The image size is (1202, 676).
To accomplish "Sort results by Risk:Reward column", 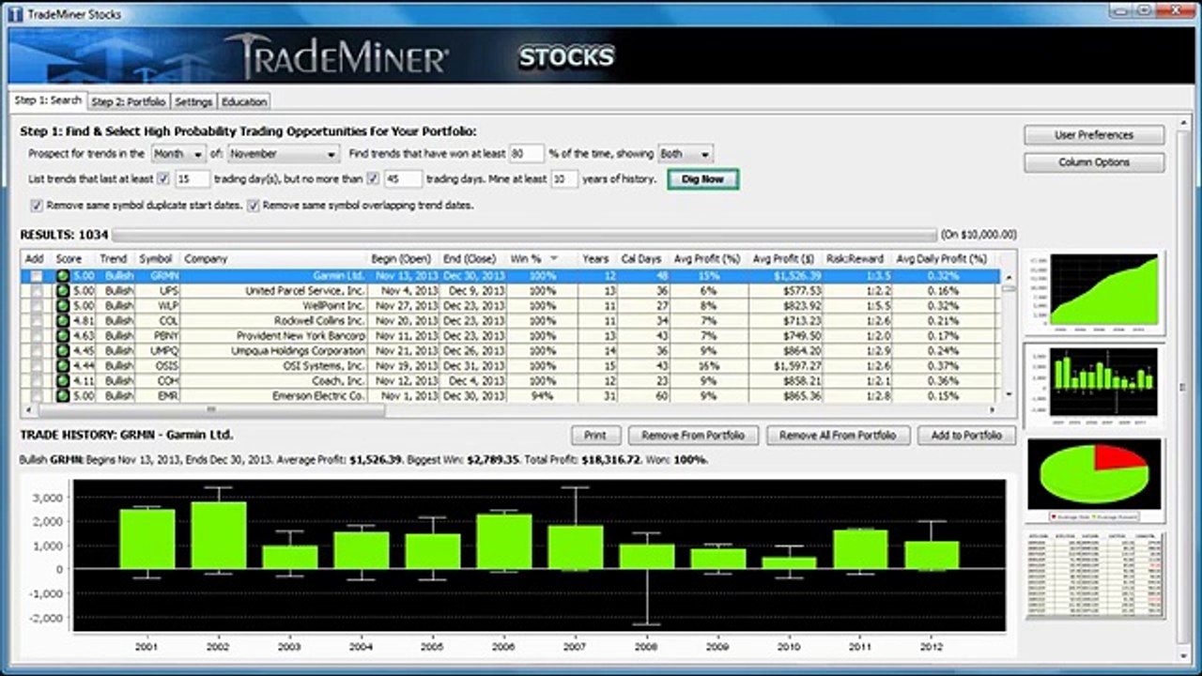I will click(855, 258).
